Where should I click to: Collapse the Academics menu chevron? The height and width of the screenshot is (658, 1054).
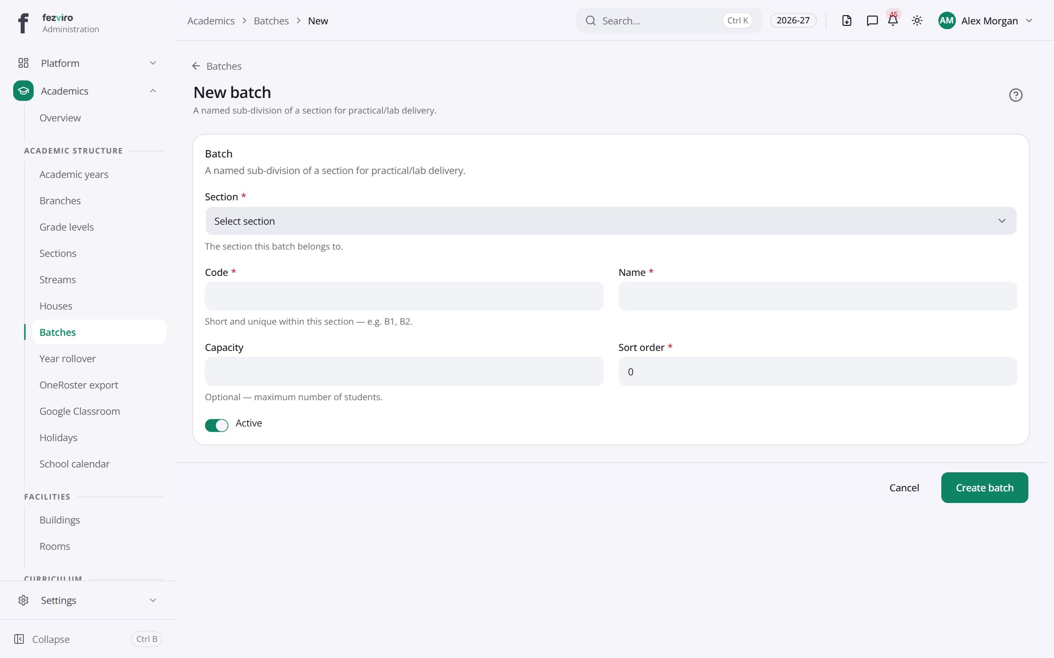point(153,91)
